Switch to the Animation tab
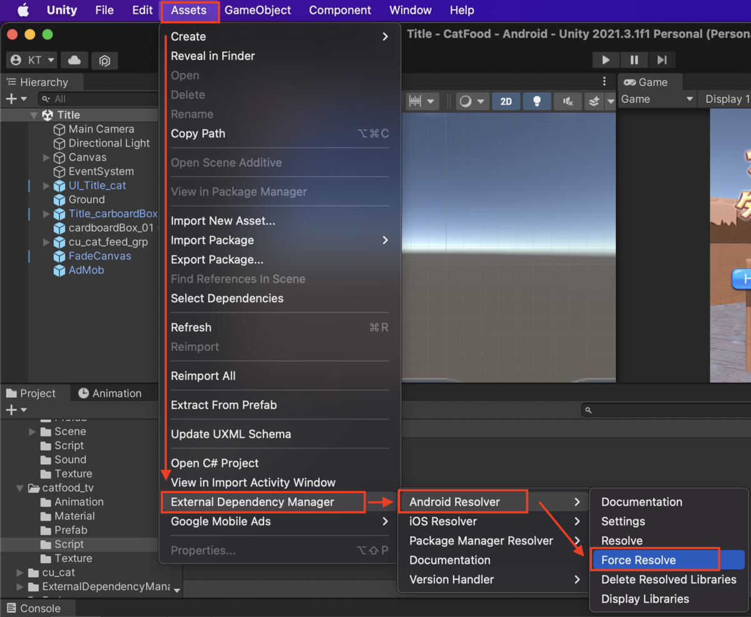751x617 pixels. coord(110,393)
